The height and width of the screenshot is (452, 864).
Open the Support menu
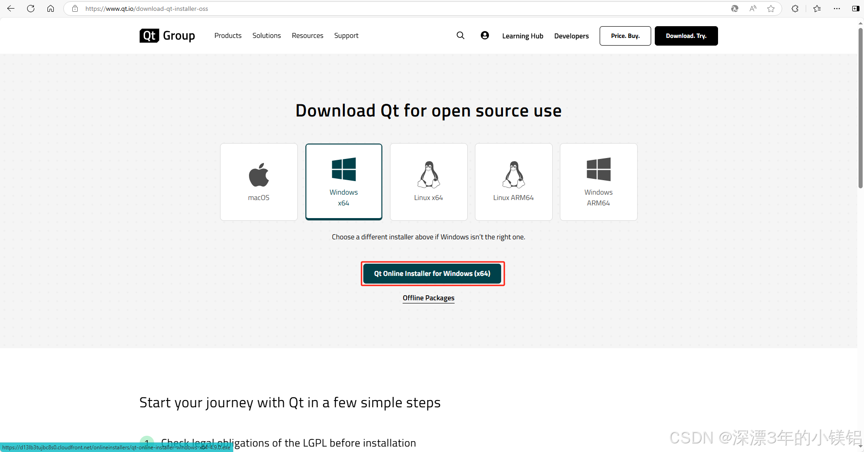point(346,36)
